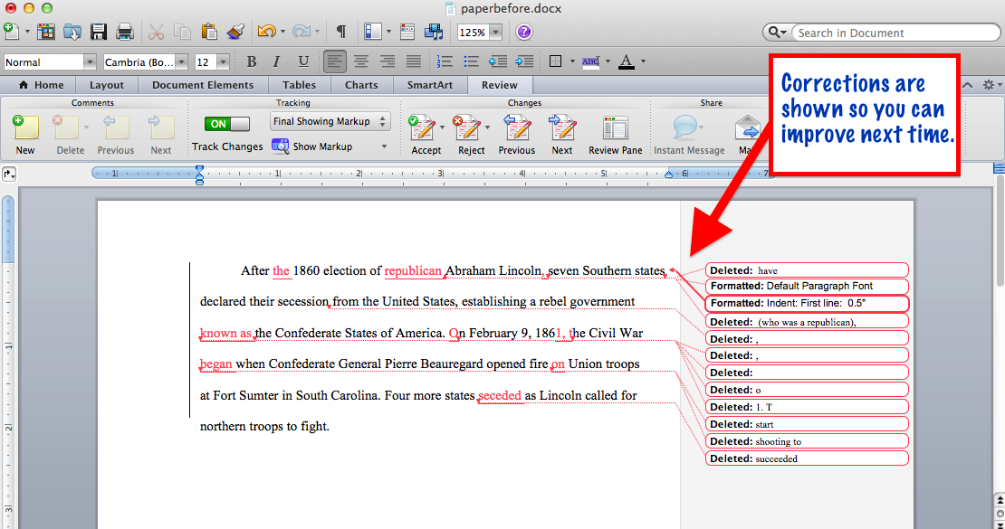The height and width of the screenshot is (529, 1005).
Task: Save the document with floppy icon
Action: (98, 32)
